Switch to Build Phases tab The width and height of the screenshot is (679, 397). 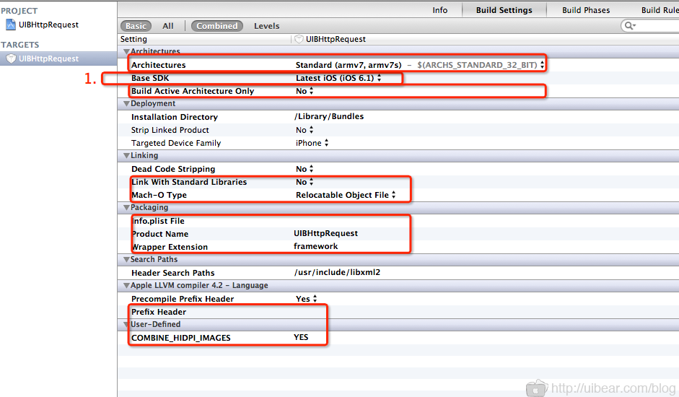coord(586,10)
